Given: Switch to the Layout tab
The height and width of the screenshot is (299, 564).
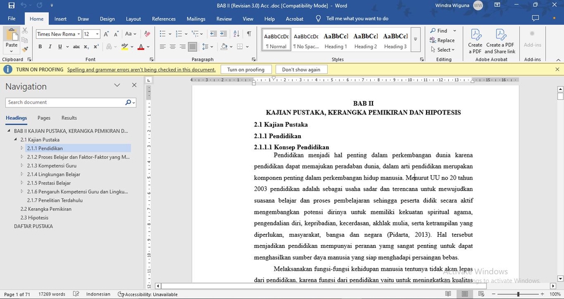Looking at the screenshot, I should point(133,19).
